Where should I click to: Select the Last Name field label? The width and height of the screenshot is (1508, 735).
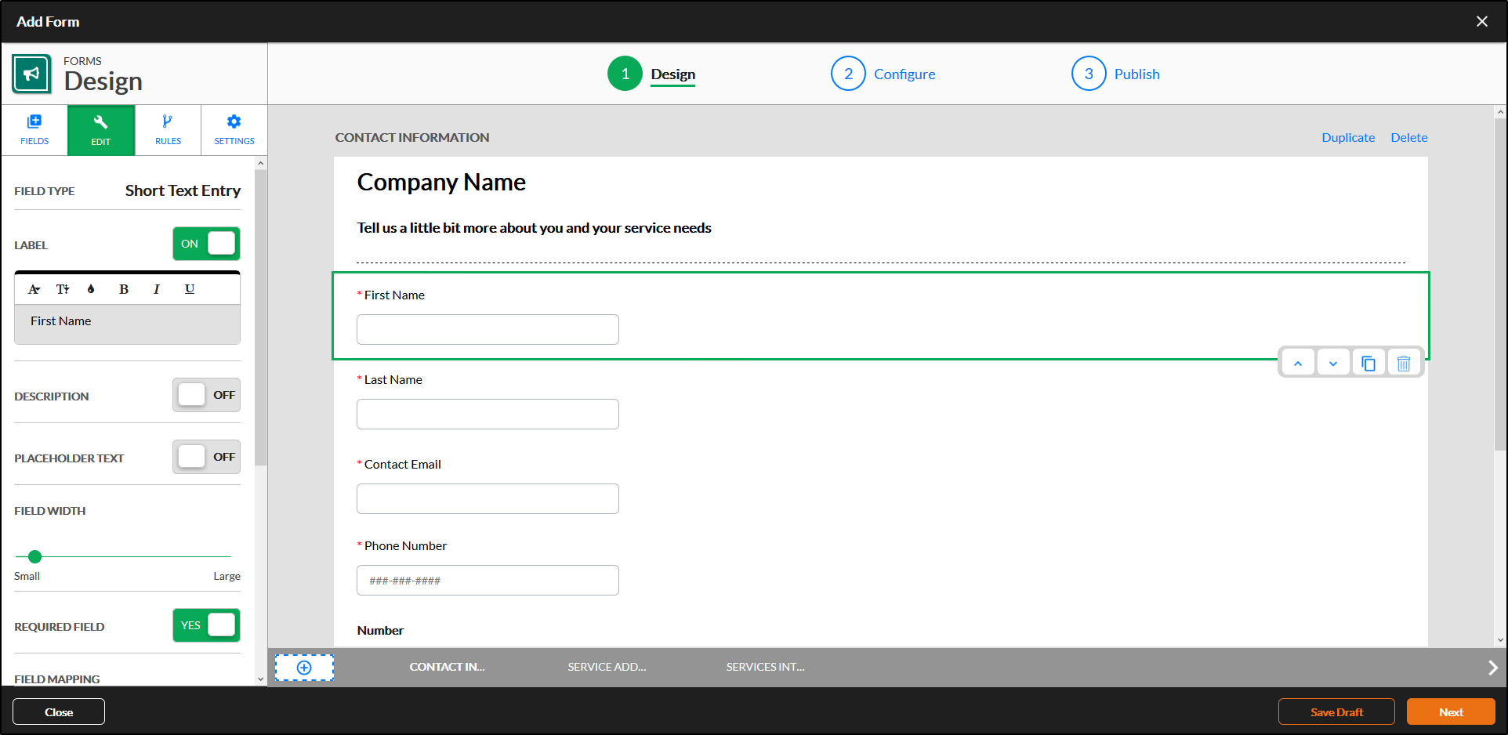pyautogui.click(x=393, y=380)
